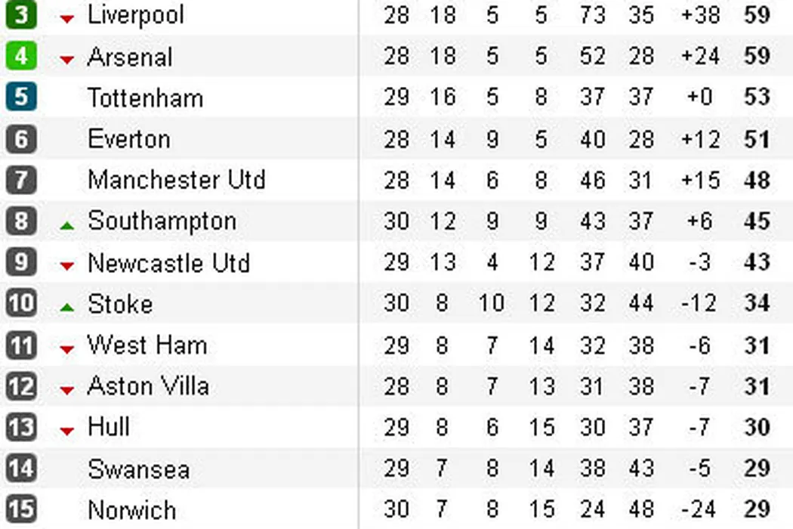Click red down arrow beside Hull
The image size is (793, 529).
(x=67, y=431)
